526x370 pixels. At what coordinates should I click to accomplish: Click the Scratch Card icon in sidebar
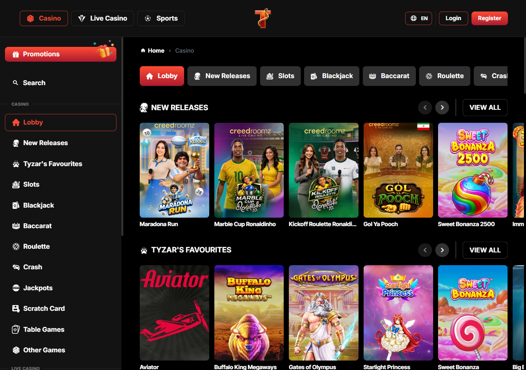click(16, 309)
